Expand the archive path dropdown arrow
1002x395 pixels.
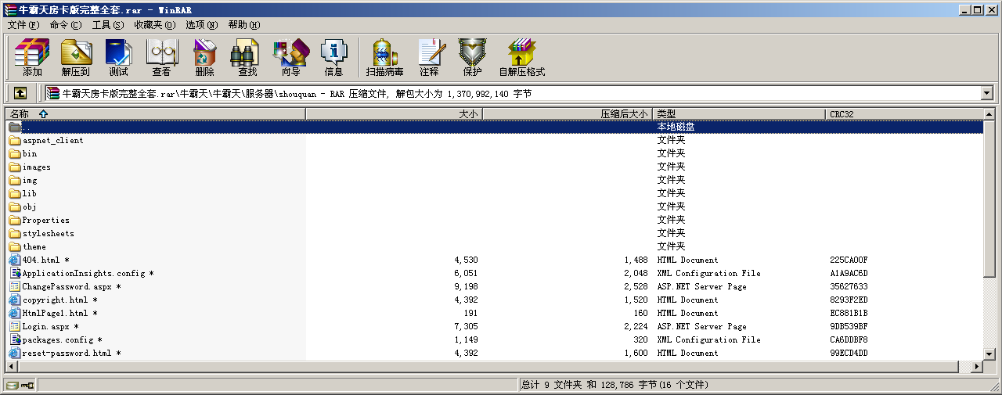(986, 93)
